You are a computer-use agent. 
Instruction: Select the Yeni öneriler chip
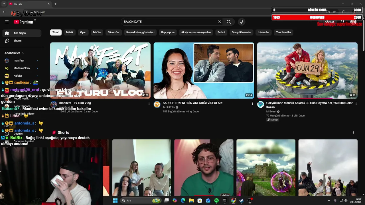tap(283, 32)
